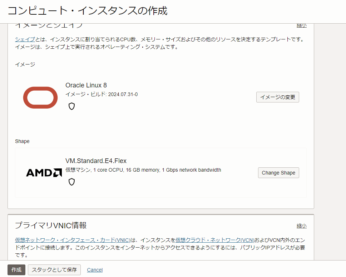
Task: Select the VM.Standard.E4.Flex shape card
Action: pyautogui.click(x=161, y=172)
